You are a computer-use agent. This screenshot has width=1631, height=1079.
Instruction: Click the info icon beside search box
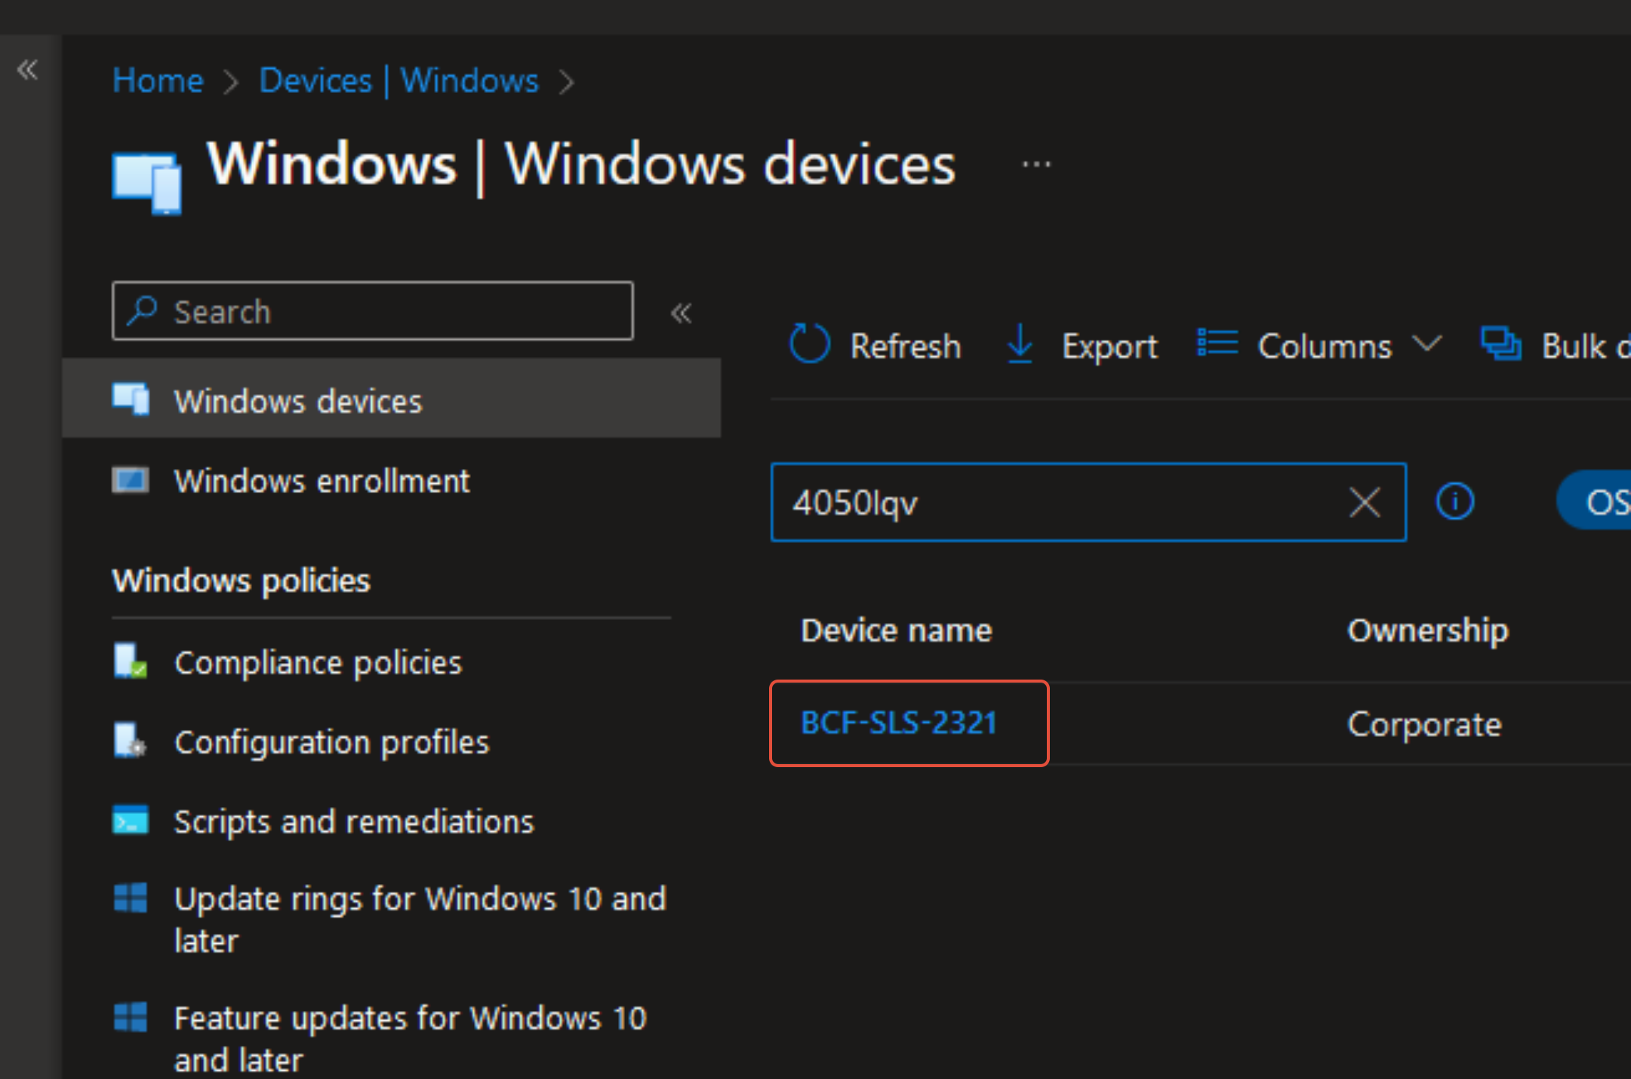1454,501
